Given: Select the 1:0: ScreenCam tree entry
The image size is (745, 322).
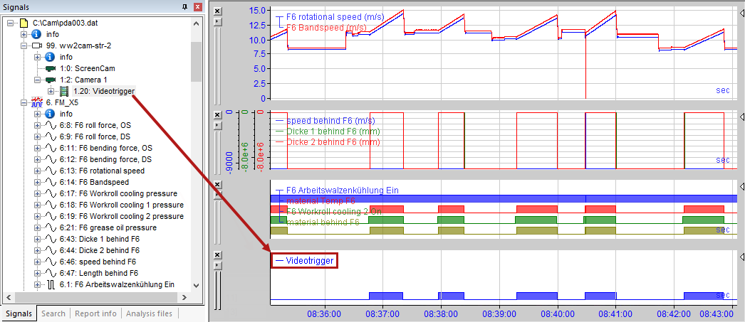Looking at the screenshot, I should [88, 68].
